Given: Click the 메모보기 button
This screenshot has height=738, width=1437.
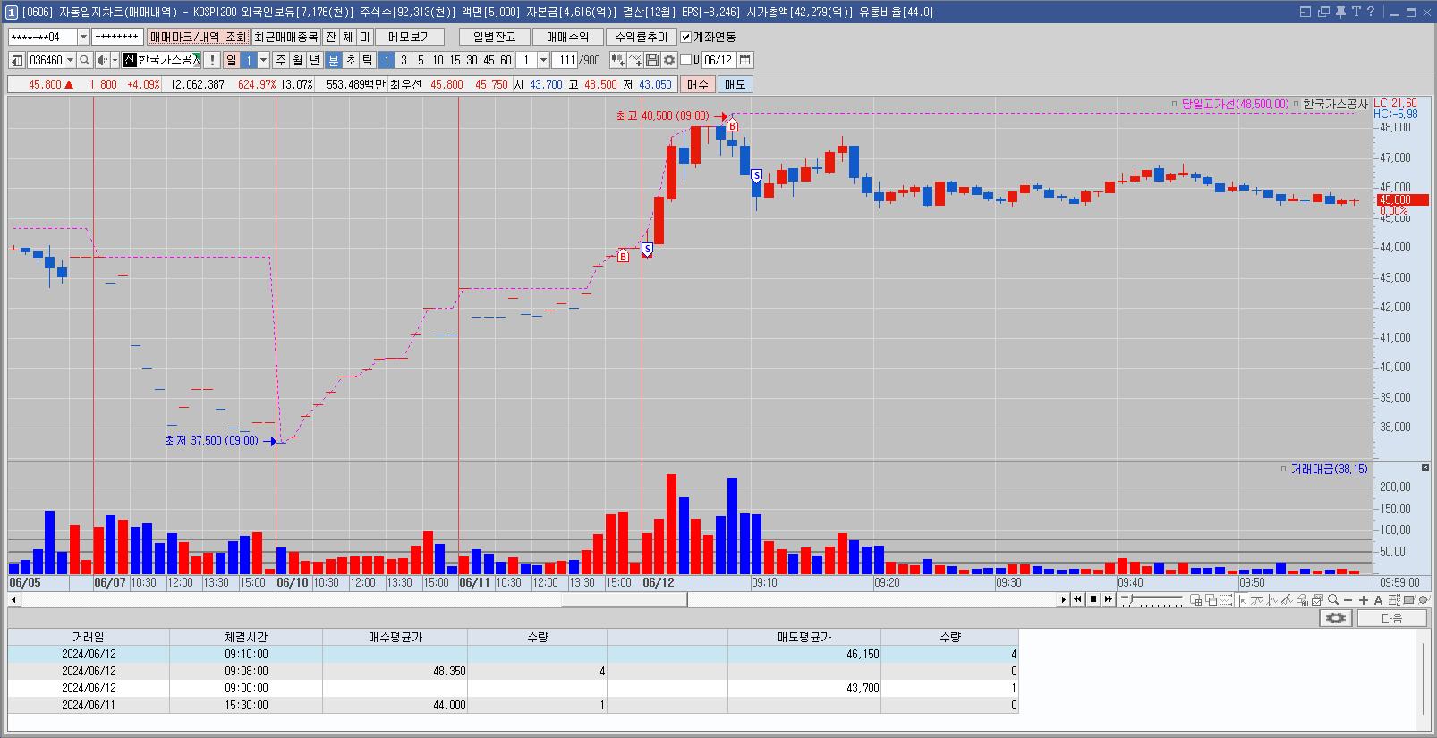Looking at the screenshot, I should pos(411,37).
